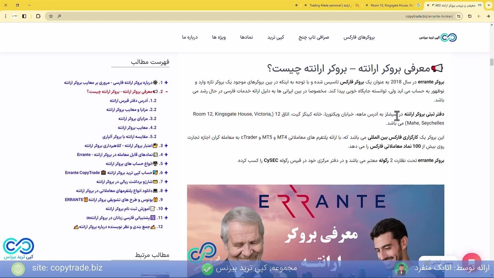
Task: Collapse section 2 in table of contents
Action: coord(166,92)
